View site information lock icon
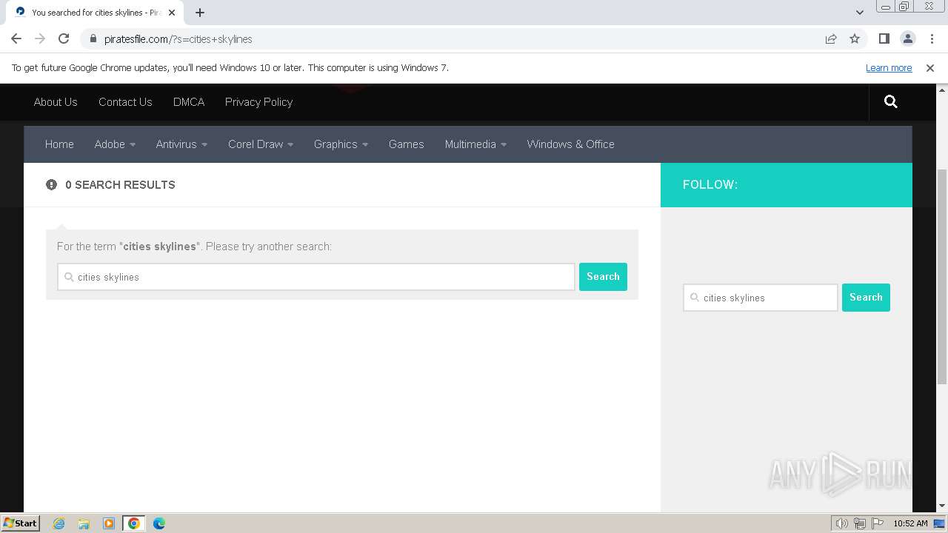Image resolution: width=948 pixels, height=533 pixels. [93, 39]
